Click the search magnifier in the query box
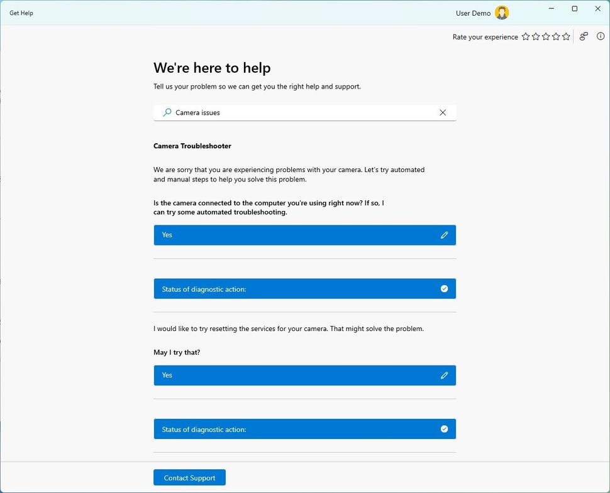610x493 pixels. [167, 112]
